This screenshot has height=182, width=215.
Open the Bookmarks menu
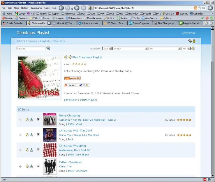click(36, 8)
